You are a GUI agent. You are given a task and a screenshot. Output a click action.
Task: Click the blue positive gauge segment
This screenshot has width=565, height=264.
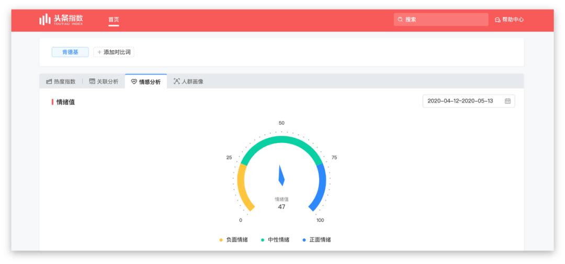[x=321, y=187]
